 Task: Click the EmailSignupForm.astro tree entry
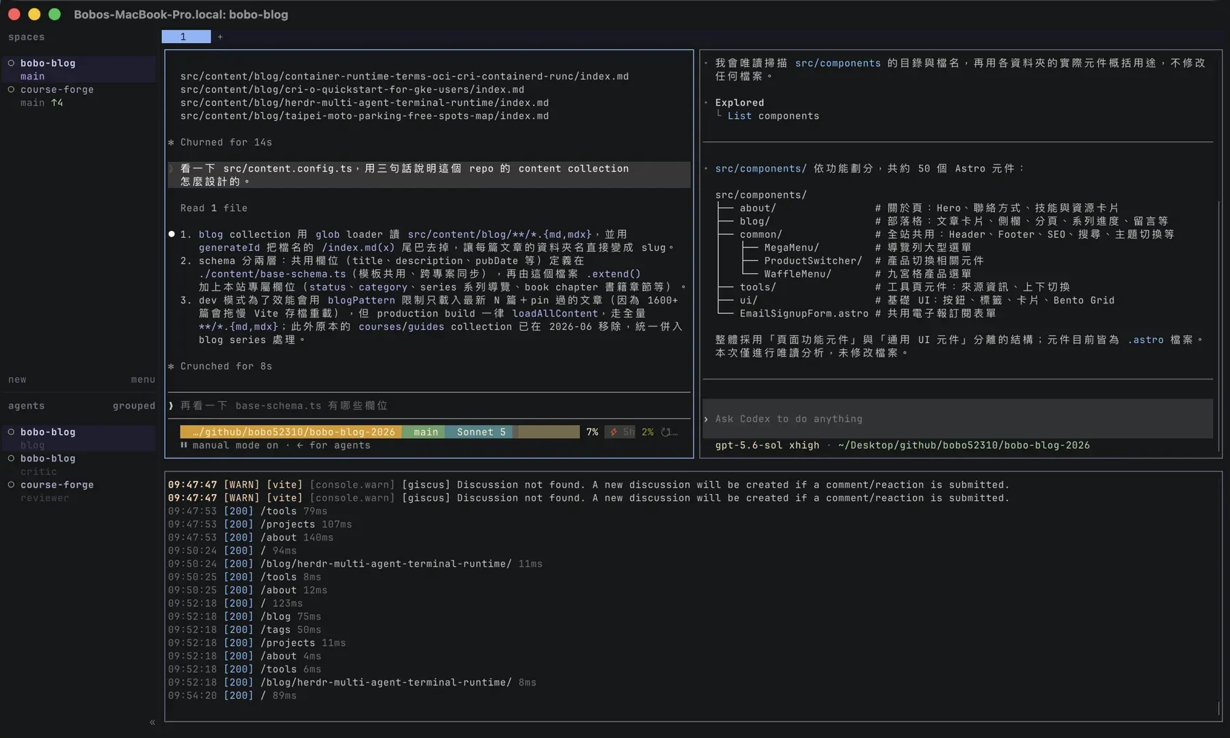804,313
